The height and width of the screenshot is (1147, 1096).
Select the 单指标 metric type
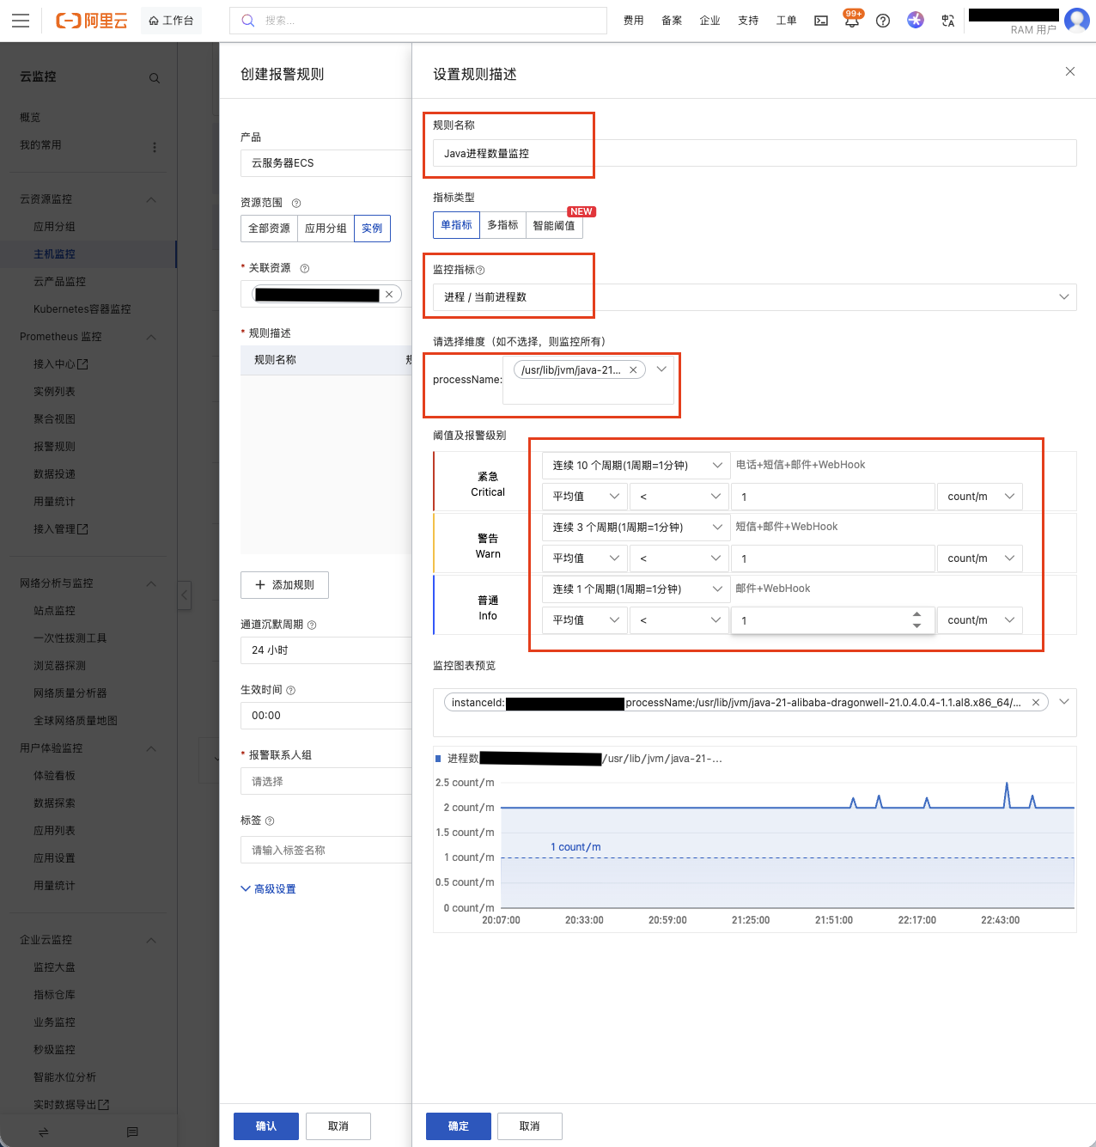pyautogui.click(x=456, y=225)
